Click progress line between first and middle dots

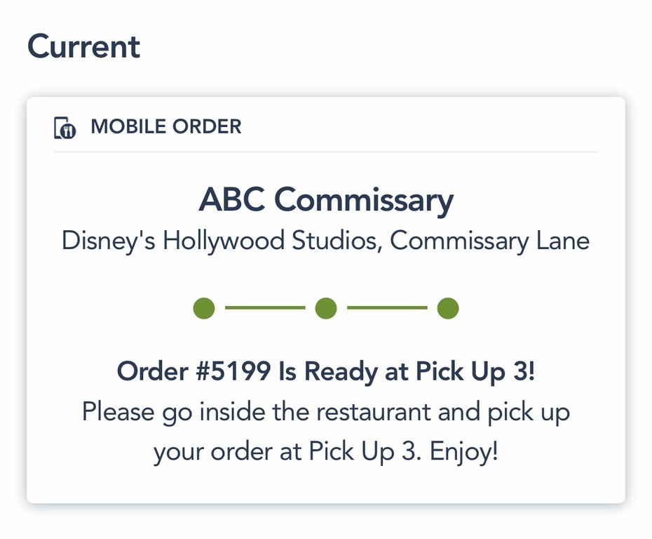(x=265, y=308)
